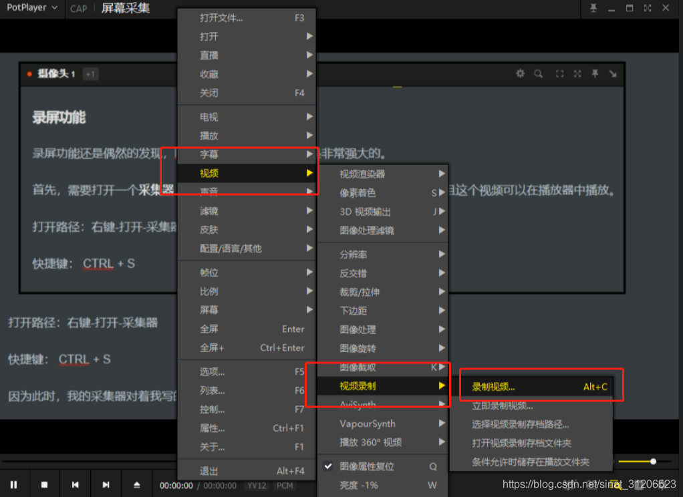Image resolution: width=683 pixels, height=497 pixels.
Task: Click the diagonal arrow icon in embedded video
Action: [x=613, y=73]
